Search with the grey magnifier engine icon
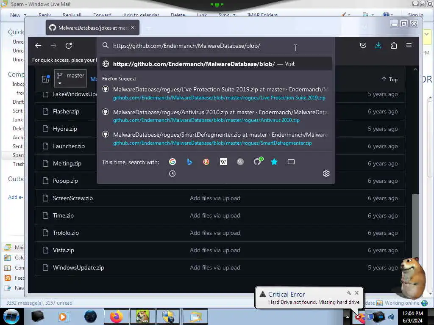Viewport: 434px width, 325px height. pos(240,162)
